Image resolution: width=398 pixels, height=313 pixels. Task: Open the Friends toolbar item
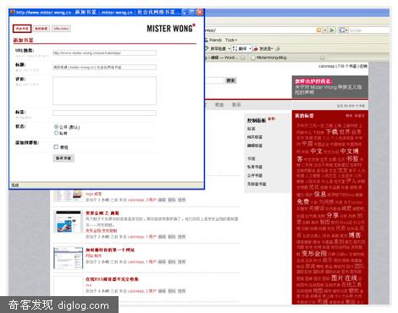coord(213,40)
